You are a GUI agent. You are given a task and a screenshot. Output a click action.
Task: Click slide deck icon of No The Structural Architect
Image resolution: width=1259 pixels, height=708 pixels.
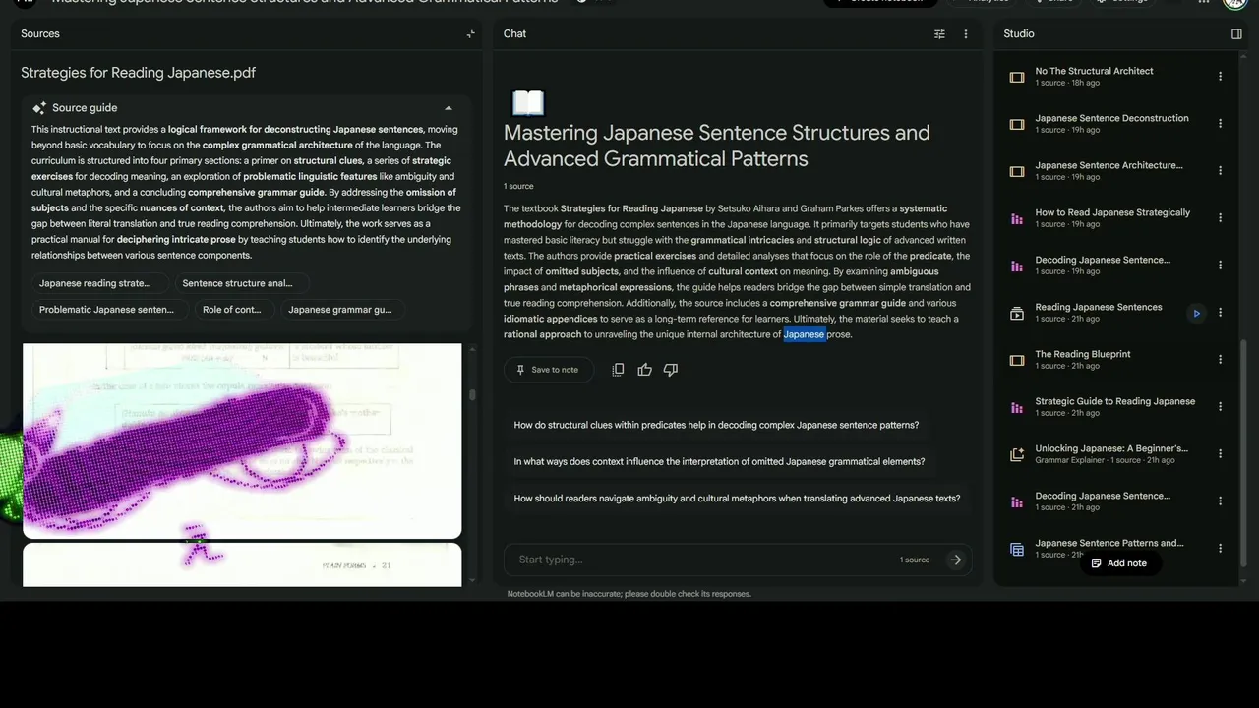[x=1017, y=77]
